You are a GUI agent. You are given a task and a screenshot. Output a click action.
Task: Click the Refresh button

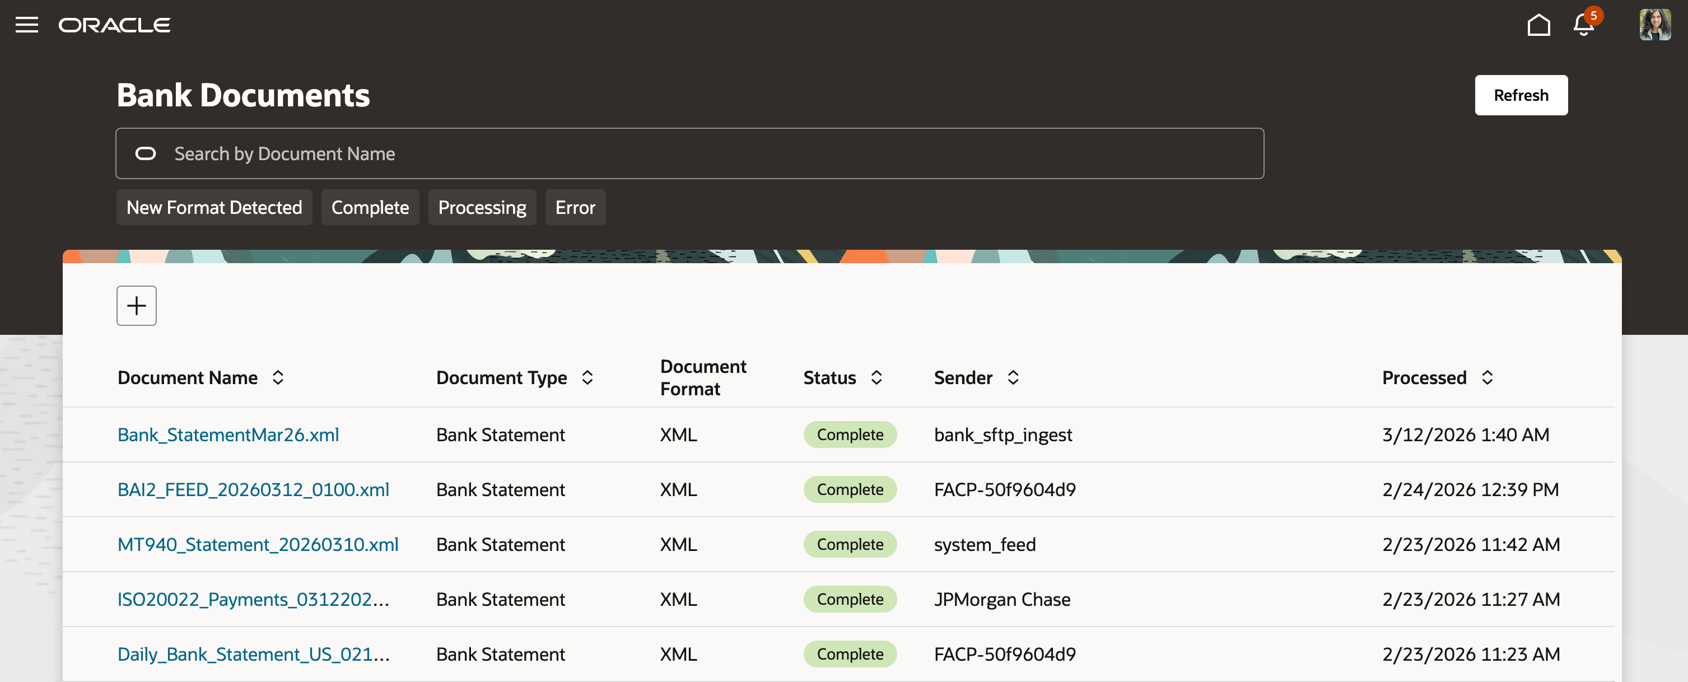tap(1521, 95)
